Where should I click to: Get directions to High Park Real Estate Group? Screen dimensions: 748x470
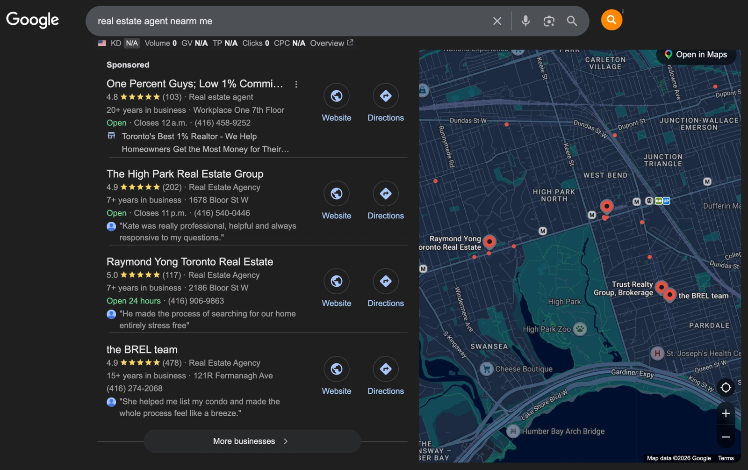tap(386, 194)
